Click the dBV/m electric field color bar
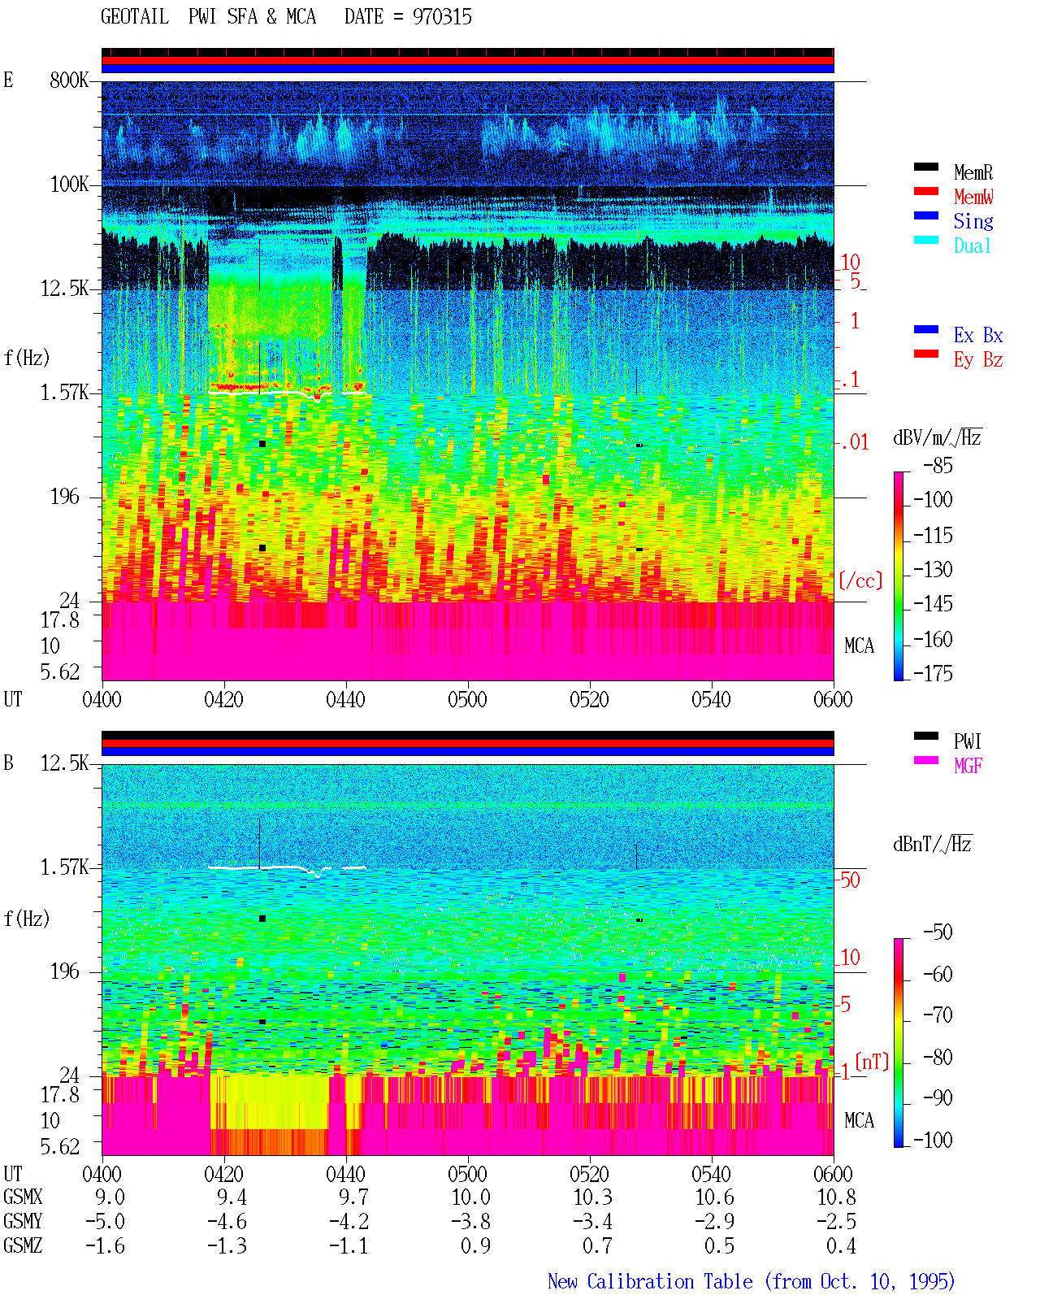 point(898,576)
